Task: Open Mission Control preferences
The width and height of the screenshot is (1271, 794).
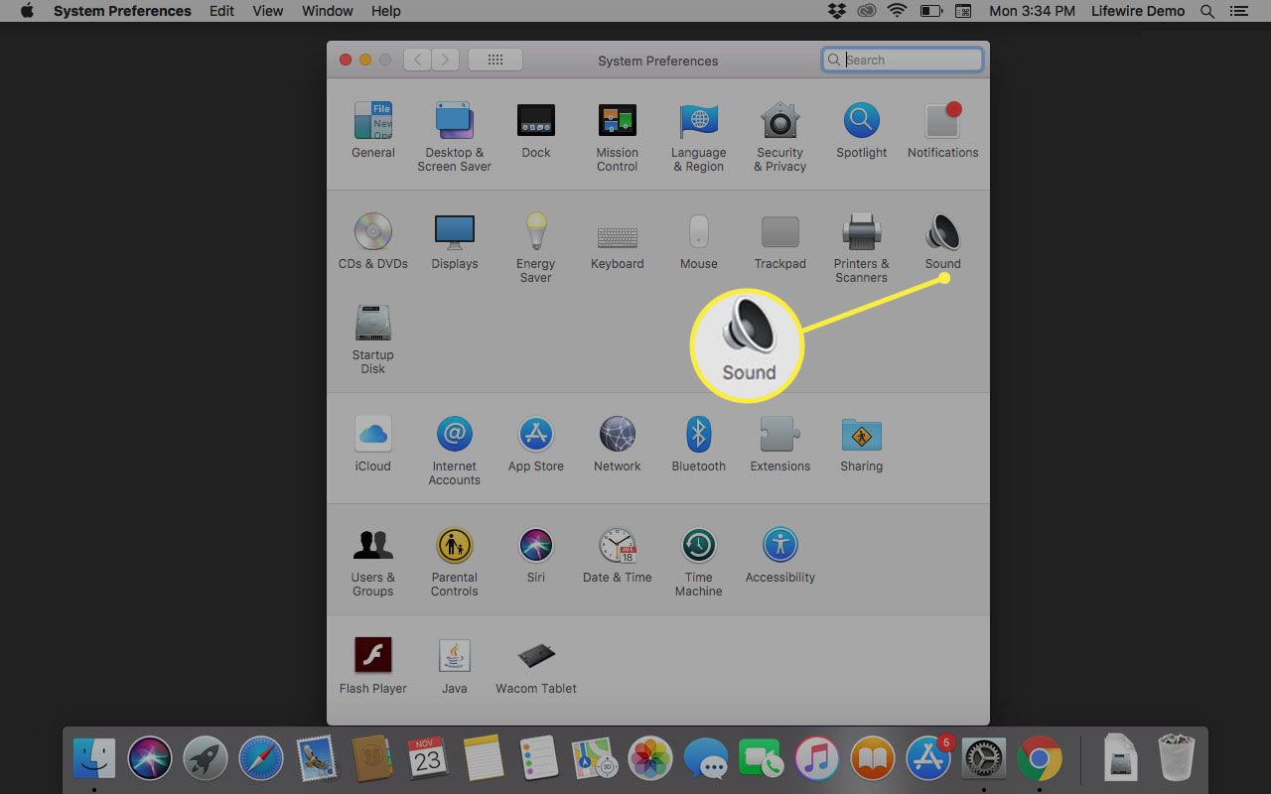Action: 618,136
